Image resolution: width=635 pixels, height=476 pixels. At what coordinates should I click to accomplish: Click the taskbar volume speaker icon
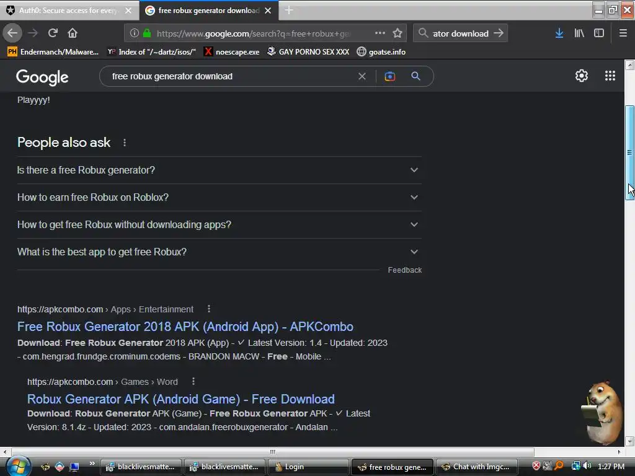[x=587, y=466]
